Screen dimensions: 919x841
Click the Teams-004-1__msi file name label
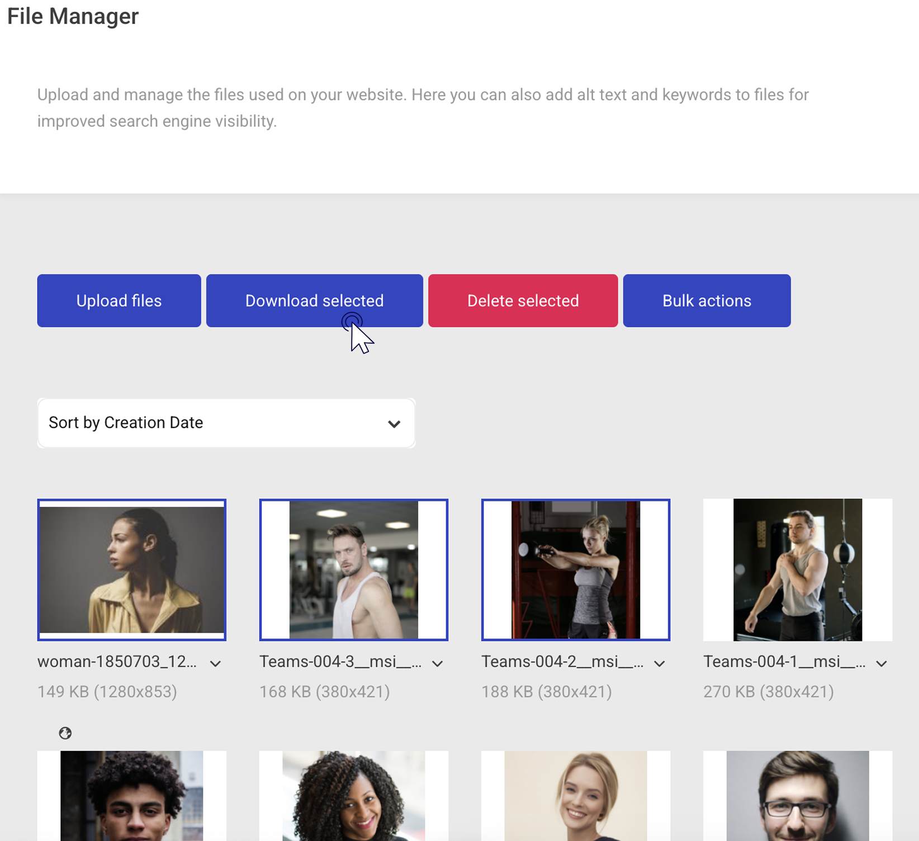(784, 662)
